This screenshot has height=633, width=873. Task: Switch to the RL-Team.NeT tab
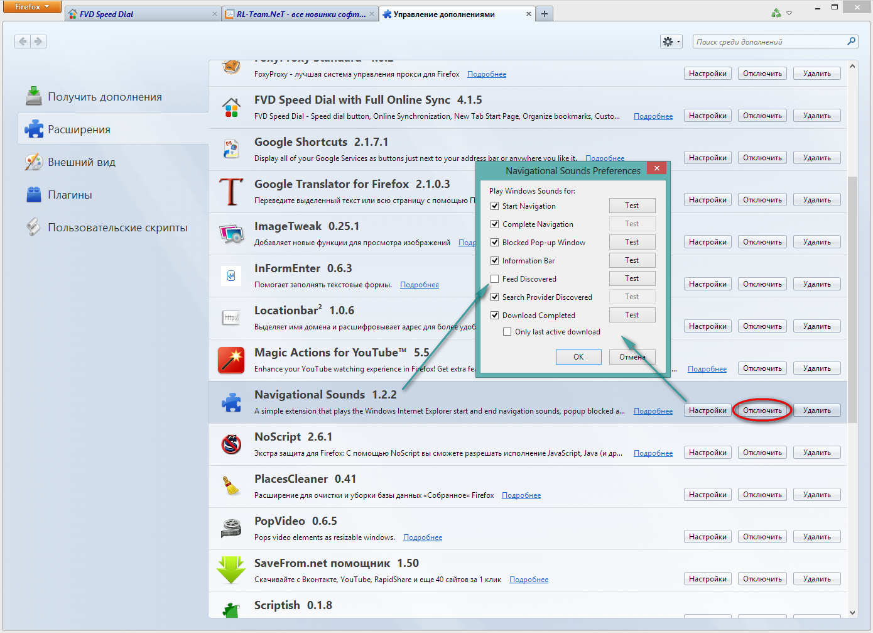point(300,14)
